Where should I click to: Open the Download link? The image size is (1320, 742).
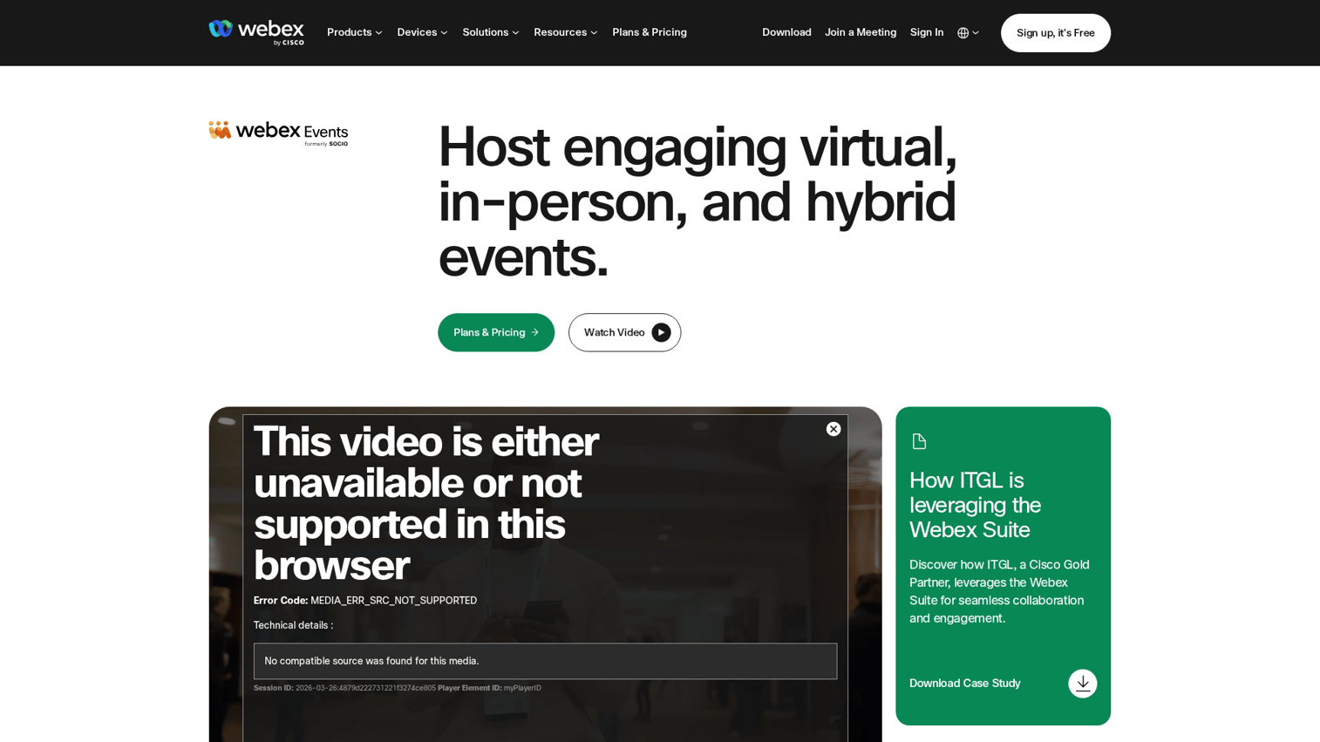pos(786,32)
